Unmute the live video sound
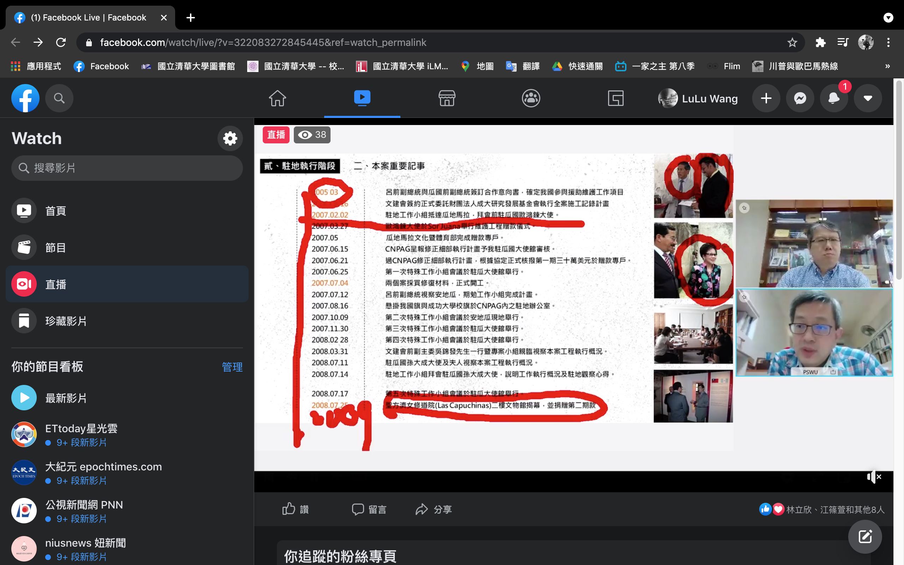The width and height of the screenshot is (904, 565). pos(874,477)
